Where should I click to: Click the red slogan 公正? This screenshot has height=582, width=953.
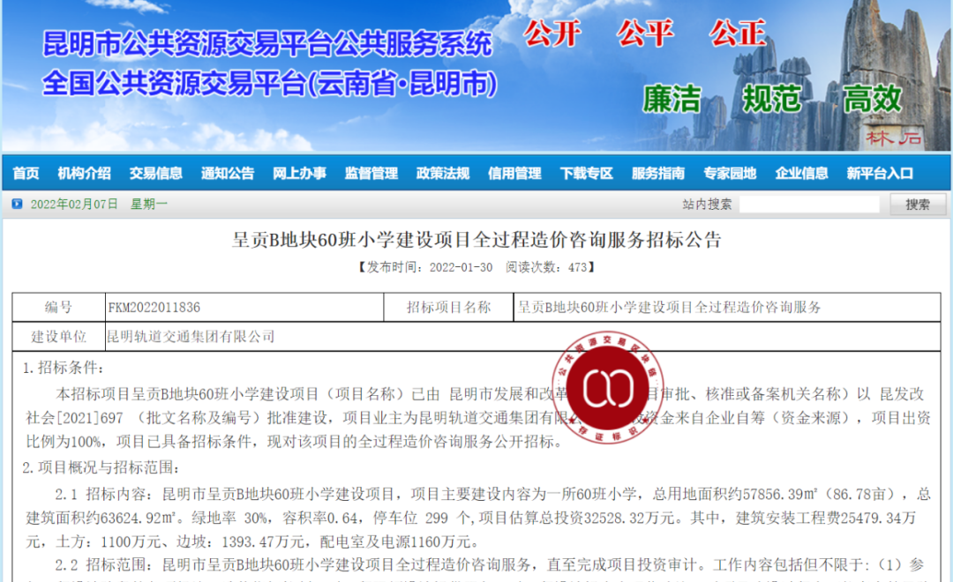point(738,33)
